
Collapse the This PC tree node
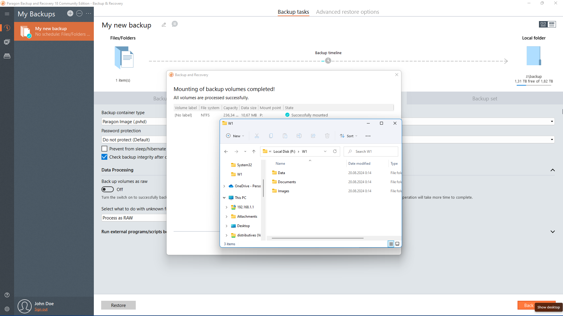coord(225,197)
